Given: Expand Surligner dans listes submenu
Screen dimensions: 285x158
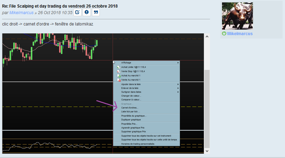Looking at the screenshot, I should [x=147, y=92].
